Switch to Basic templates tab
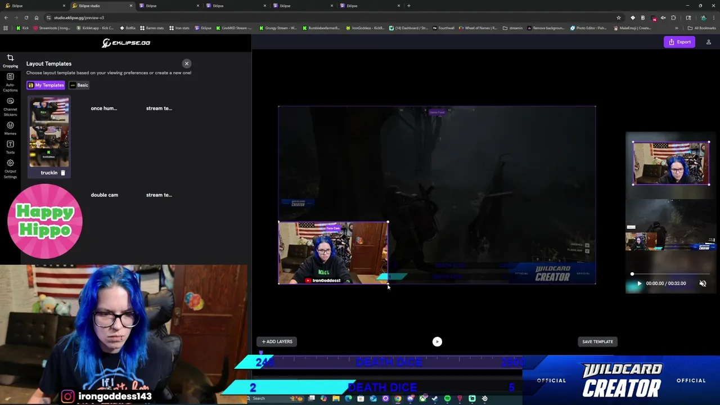This screenshot has width=720, height=405. (x=79, y=85)
